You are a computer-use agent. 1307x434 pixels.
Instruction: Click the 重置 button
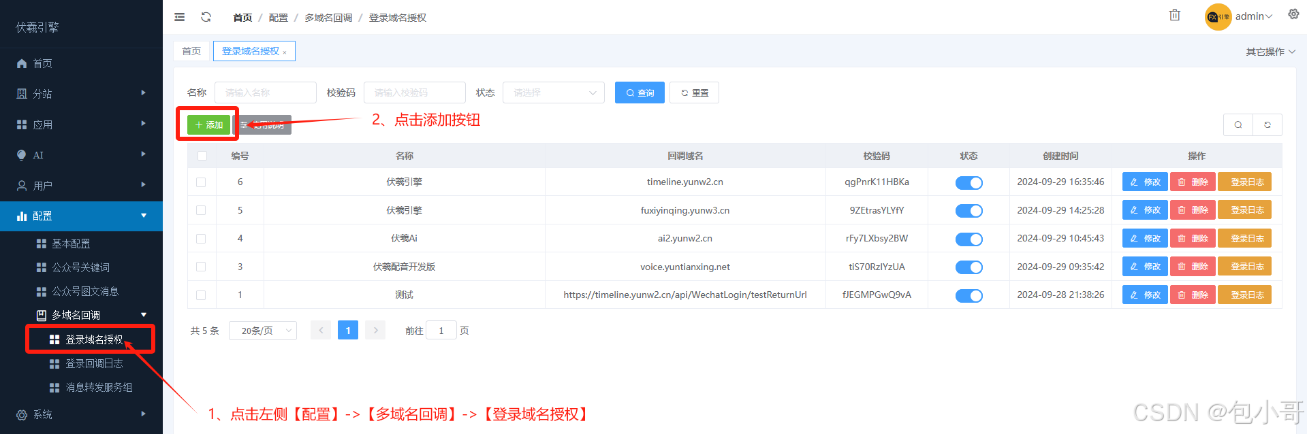point(694,93)
